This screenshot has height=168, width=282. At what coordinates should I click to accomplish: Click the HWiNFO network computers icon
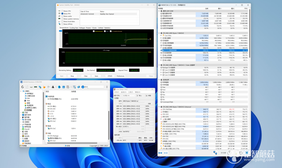coord(215,153)
